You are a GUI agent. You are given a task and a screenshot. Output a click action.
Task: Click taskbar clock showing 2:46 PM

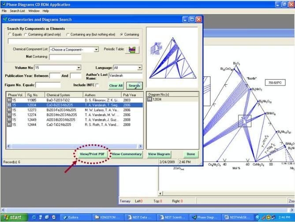[284, 217]
